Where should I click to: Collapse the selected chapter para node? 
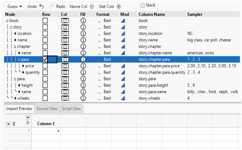point(19,60)
